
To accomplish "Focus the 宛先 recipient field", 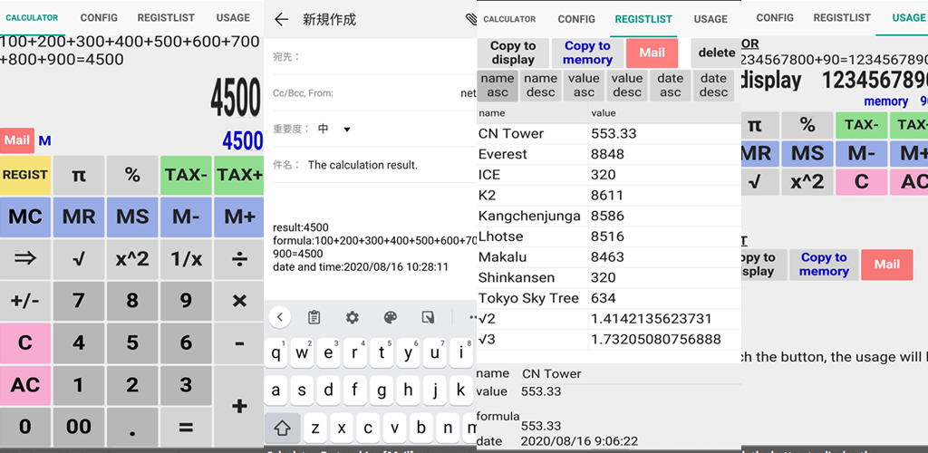I will click(374, 57).
